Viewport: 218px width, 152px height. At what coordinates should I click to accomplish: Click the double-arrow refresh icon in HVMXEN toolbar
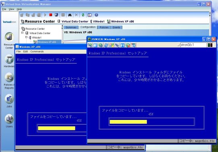coord(106,45)
